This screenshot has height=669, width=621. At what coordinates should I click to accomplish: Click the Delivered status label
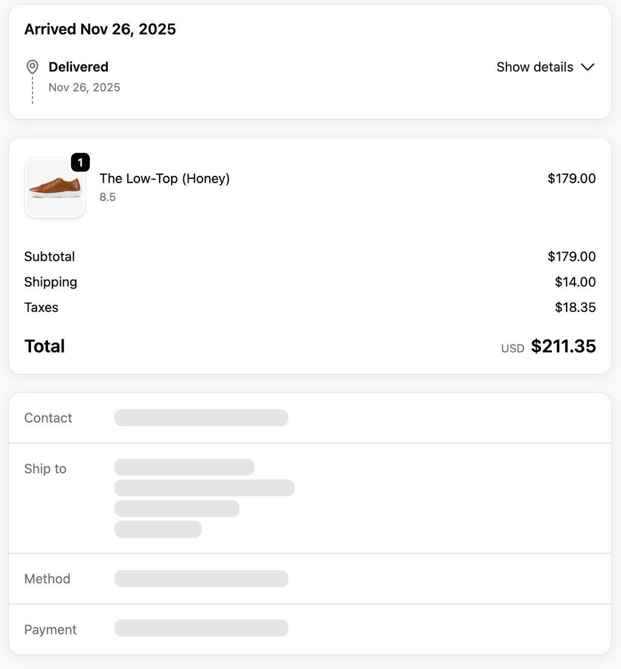click(78, 67)
